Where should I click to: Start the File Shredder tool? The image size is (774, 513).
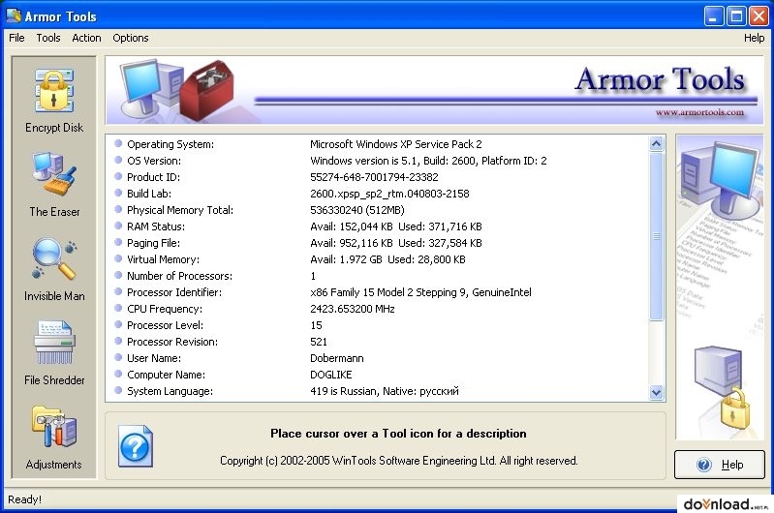pyautogui.click(x=54, y=353)
